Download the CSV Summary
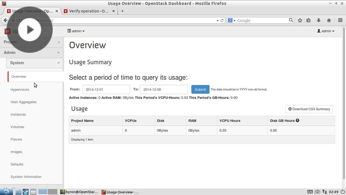Viewport: 346px width, 195px height. pos(309,109)
